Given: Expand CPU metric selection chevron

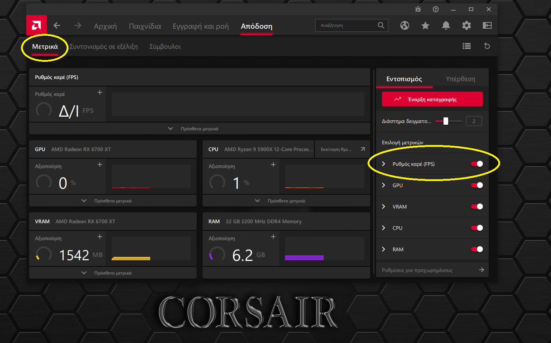Looking at the screenshot, I should [383, 228].
